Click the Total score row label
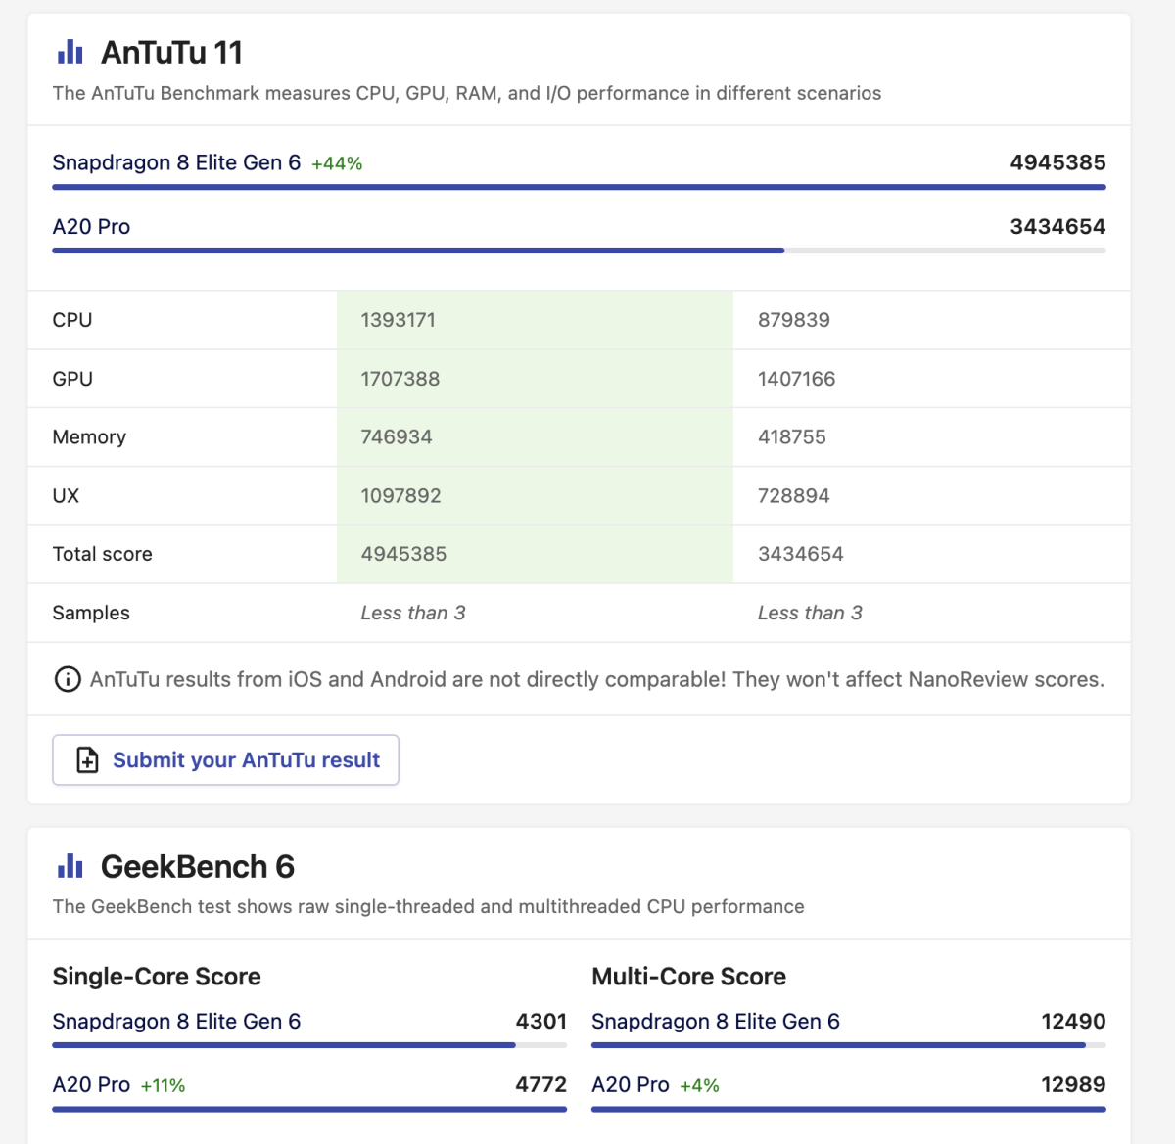 [x=102, y=554]
